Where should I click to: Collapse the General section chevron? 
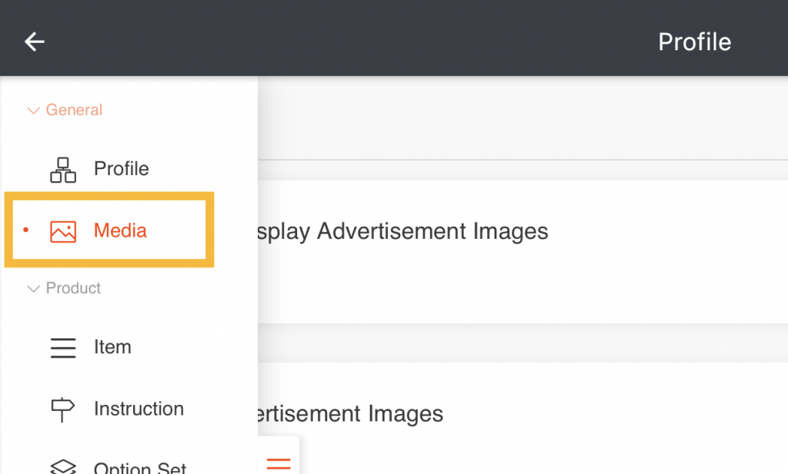[x=33, y=111]
